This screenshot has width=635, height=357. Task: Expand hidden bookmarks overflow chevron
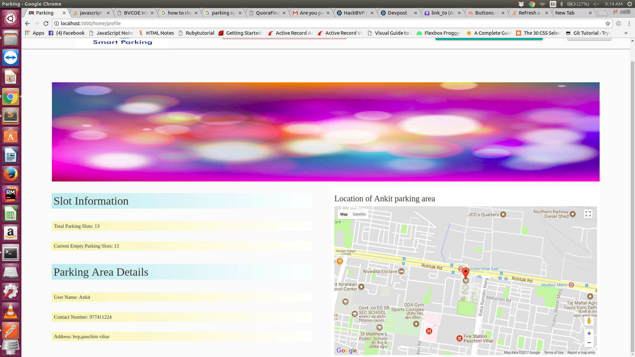626,33
